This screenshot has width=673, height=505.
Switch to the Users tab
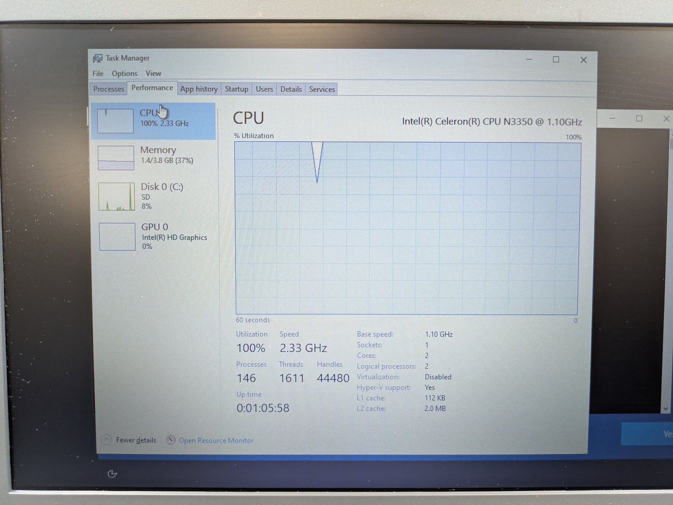tap(264, 89)
